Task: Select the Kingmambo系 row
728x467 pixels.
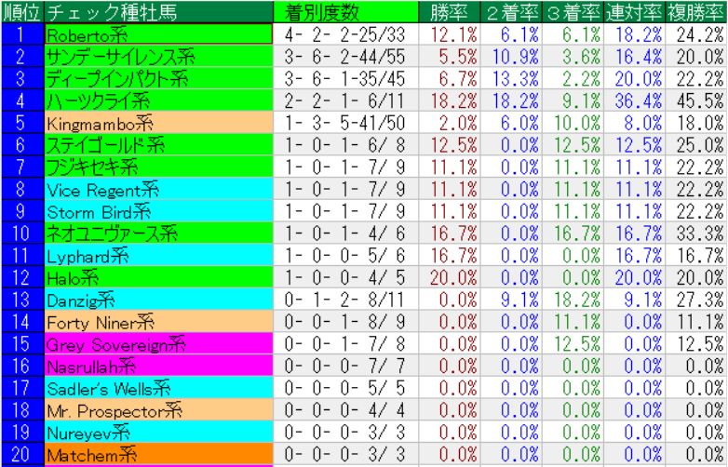Action: (x=158, y=123)
